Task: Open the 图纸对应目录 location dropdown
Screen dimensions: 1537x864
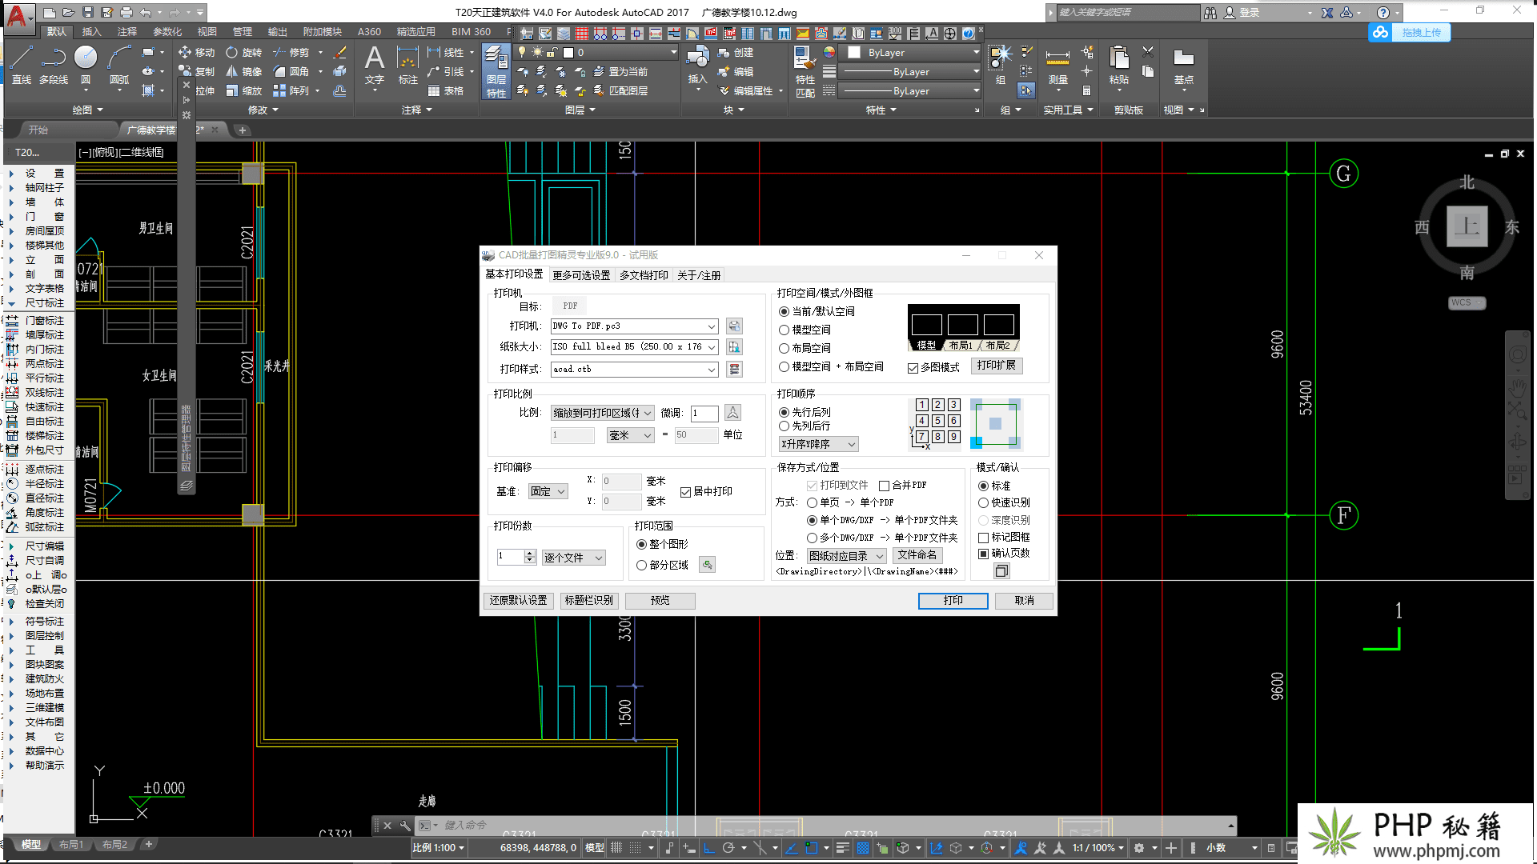Action: pyautogui.click(x=846, y=555)
